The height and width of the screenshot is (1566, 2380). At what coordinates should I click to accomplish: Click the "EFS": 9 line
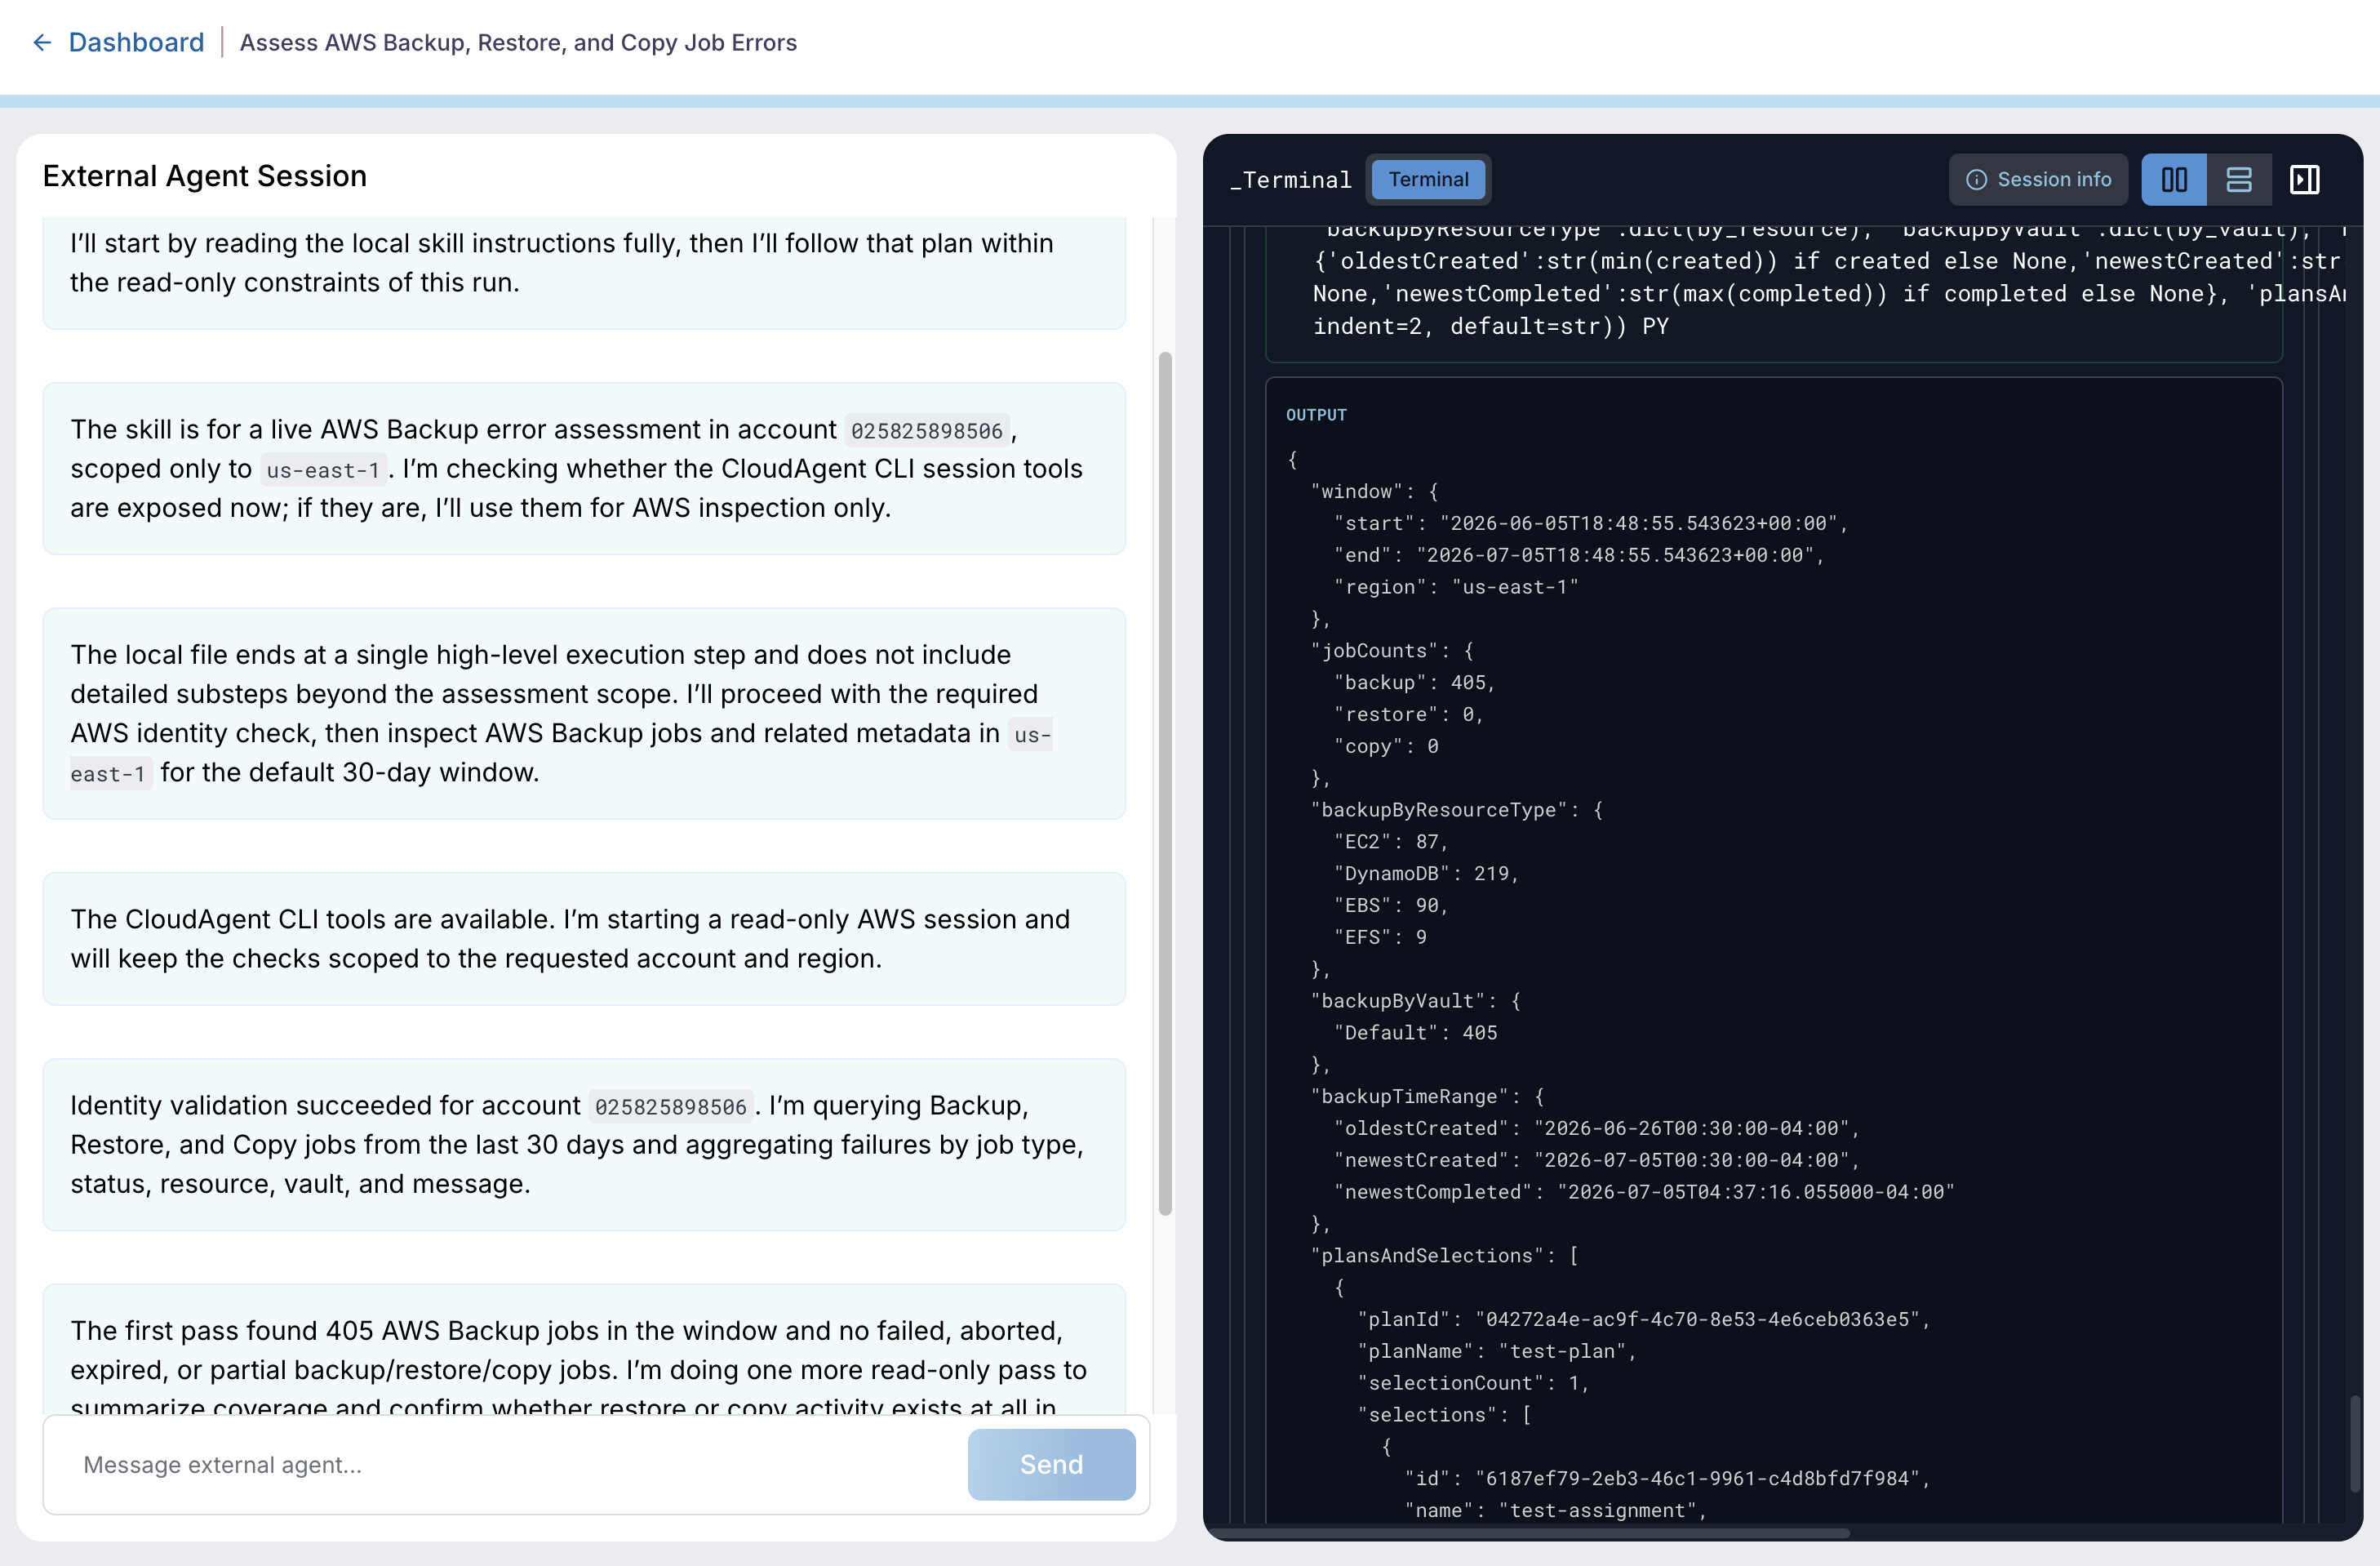[x=1380, y=936]
